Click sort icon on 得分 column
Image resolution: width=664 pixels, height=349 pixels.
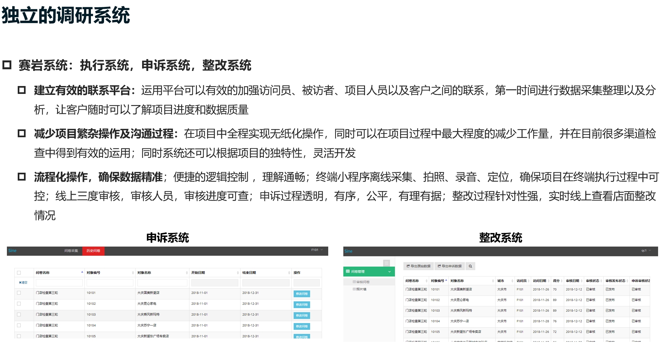click(562, 281)
